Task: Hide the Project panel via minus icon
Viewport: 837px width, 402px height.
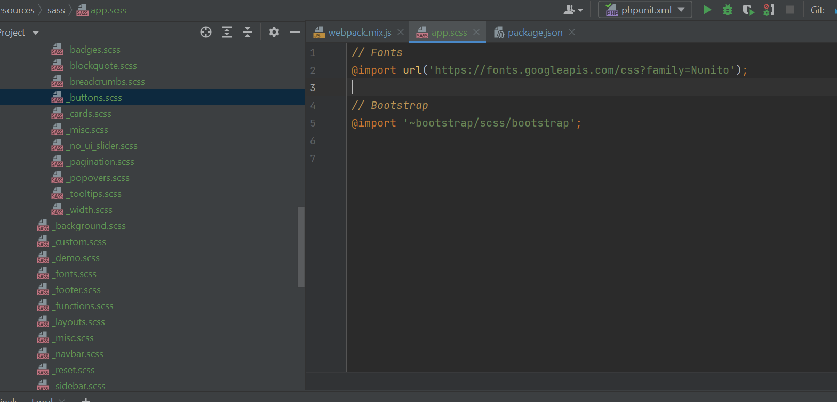Action: (295, 33)
